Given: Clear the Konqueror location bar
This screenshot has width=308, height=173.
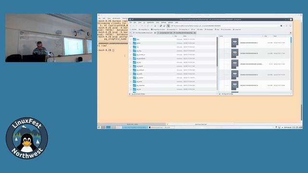Looking at the screenshot, I should tap(281, 25).
